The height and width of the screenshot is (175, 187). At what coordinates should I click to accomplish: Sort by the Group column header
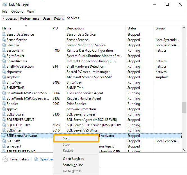[x=168, y=28]
